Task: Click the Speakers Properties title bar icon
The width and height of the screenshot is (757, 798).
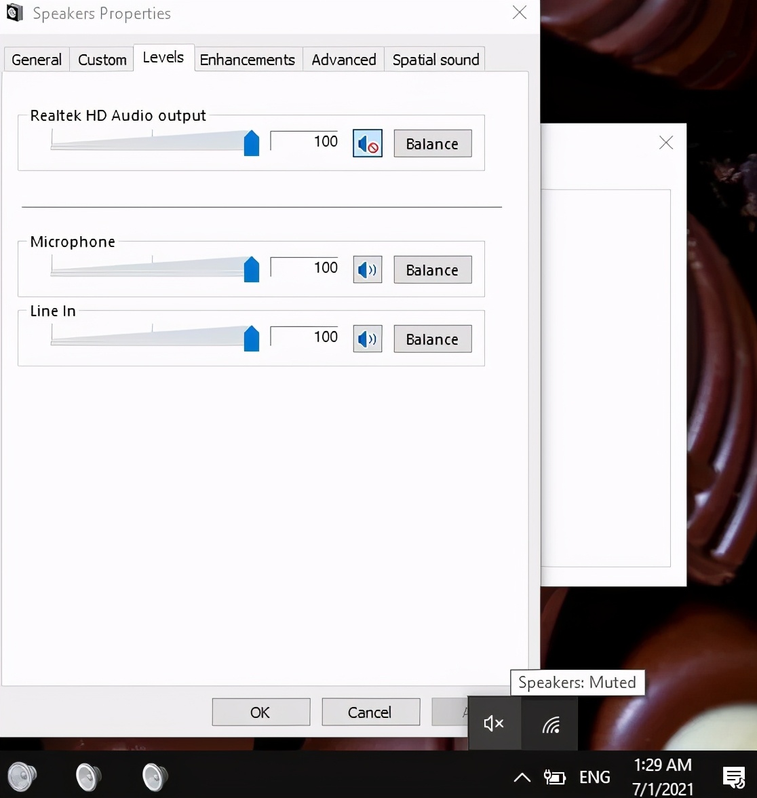Action: click(x=14, y=13)
